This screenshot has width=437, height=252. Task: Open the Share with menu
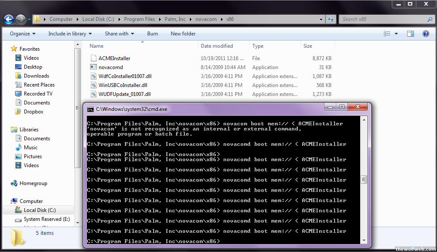point(119,34)
